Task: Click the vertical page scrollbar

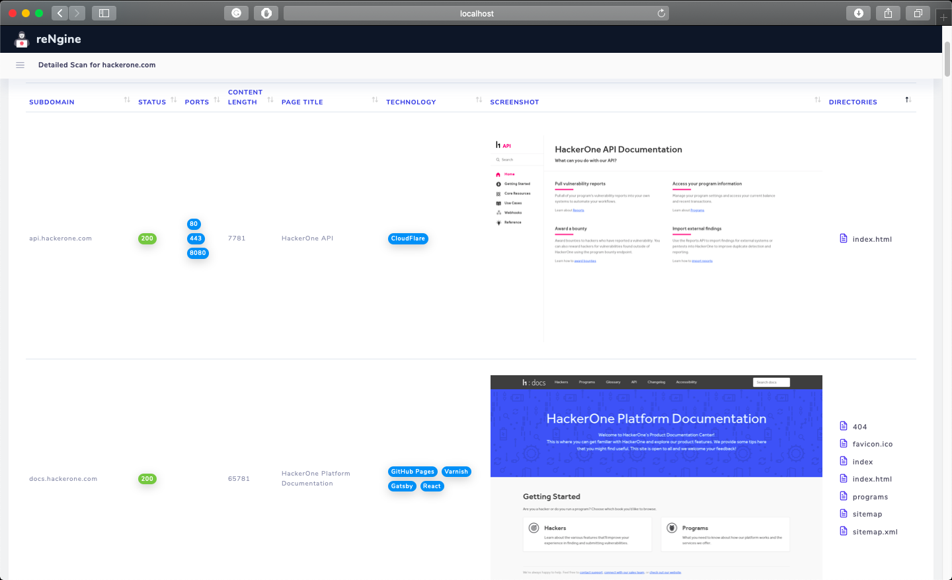Action: pyautogui.click(x=947, y=59)
